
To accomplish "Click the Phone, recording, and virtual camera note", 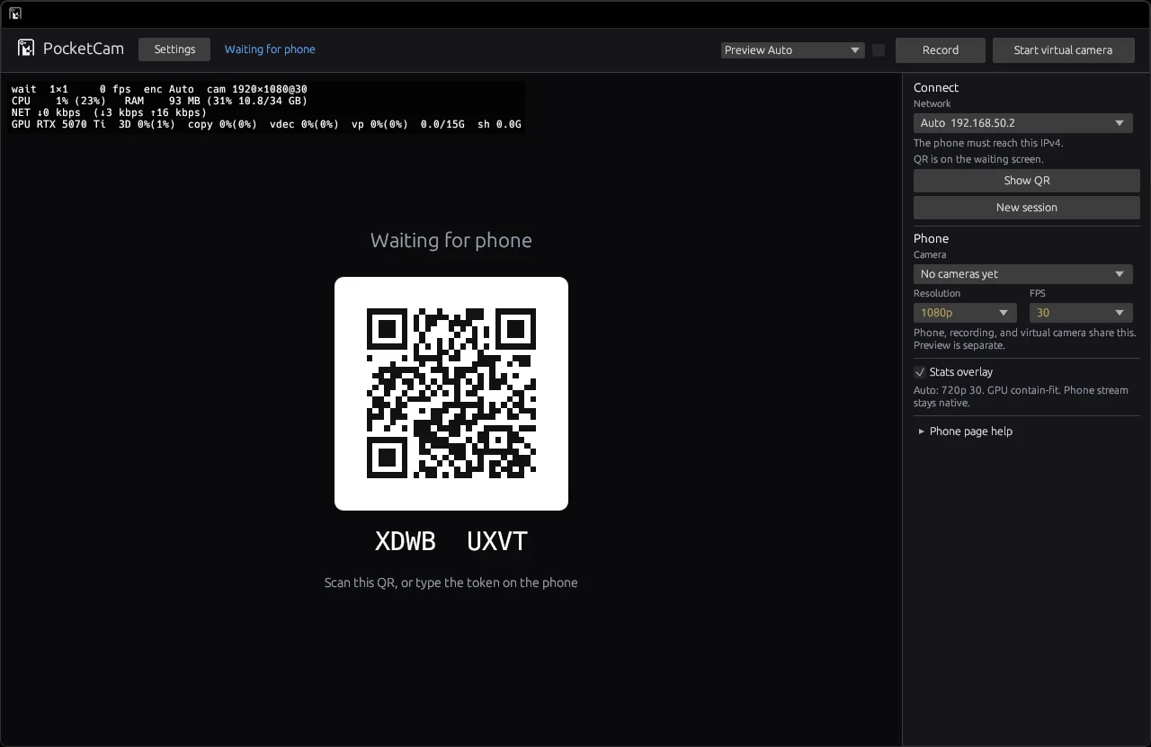I will tap(1025, 339).
